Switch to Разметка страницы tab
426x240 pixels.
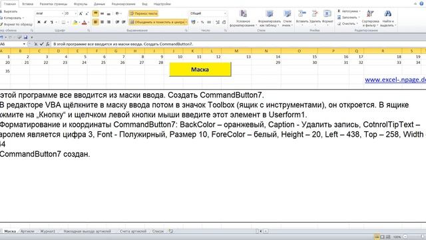coord(53,4)
